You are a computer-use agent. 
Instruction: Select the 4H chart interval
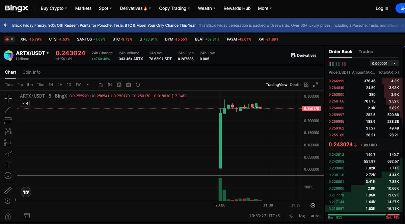point(60,84)
